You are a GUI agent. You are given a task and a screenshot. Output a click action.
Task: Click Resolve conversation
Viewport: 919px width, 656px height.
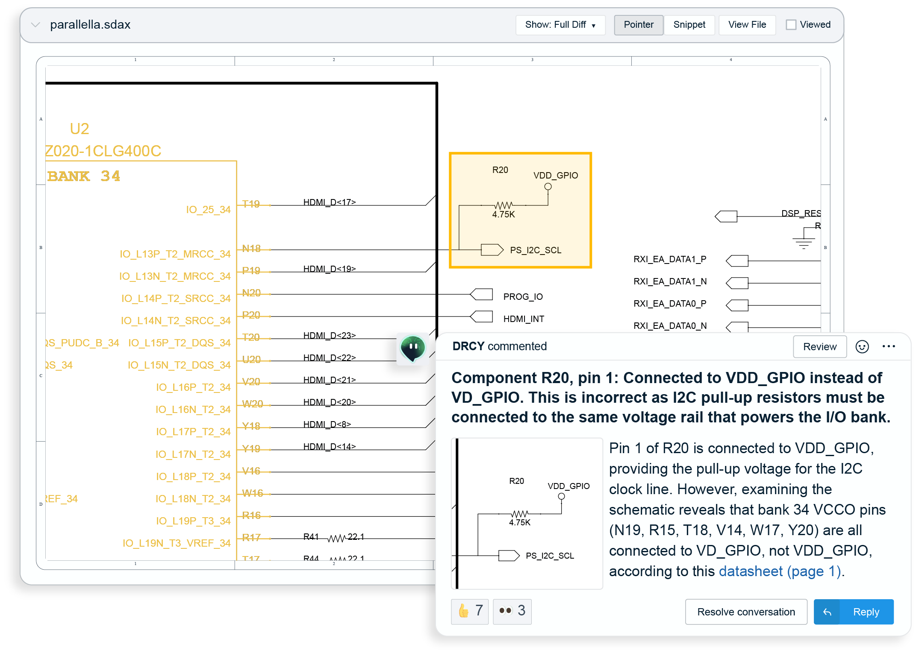[745, 612]
